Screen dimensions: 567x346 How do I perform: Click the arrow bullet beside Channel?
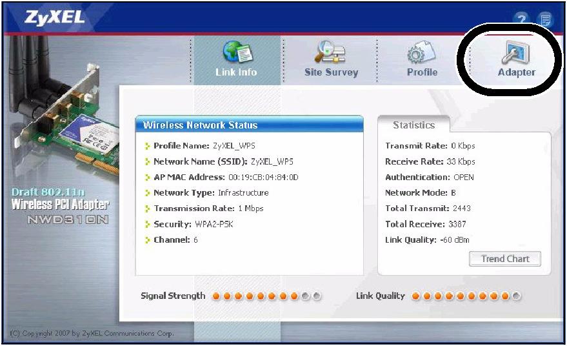tap(147, 240)
